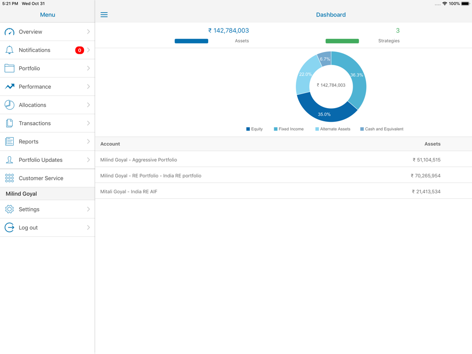Click the Overview speedometer icon

point(9,32)
